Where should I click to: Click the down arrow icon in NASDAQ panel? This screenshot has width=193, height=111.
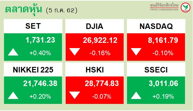tap(136, 52)
